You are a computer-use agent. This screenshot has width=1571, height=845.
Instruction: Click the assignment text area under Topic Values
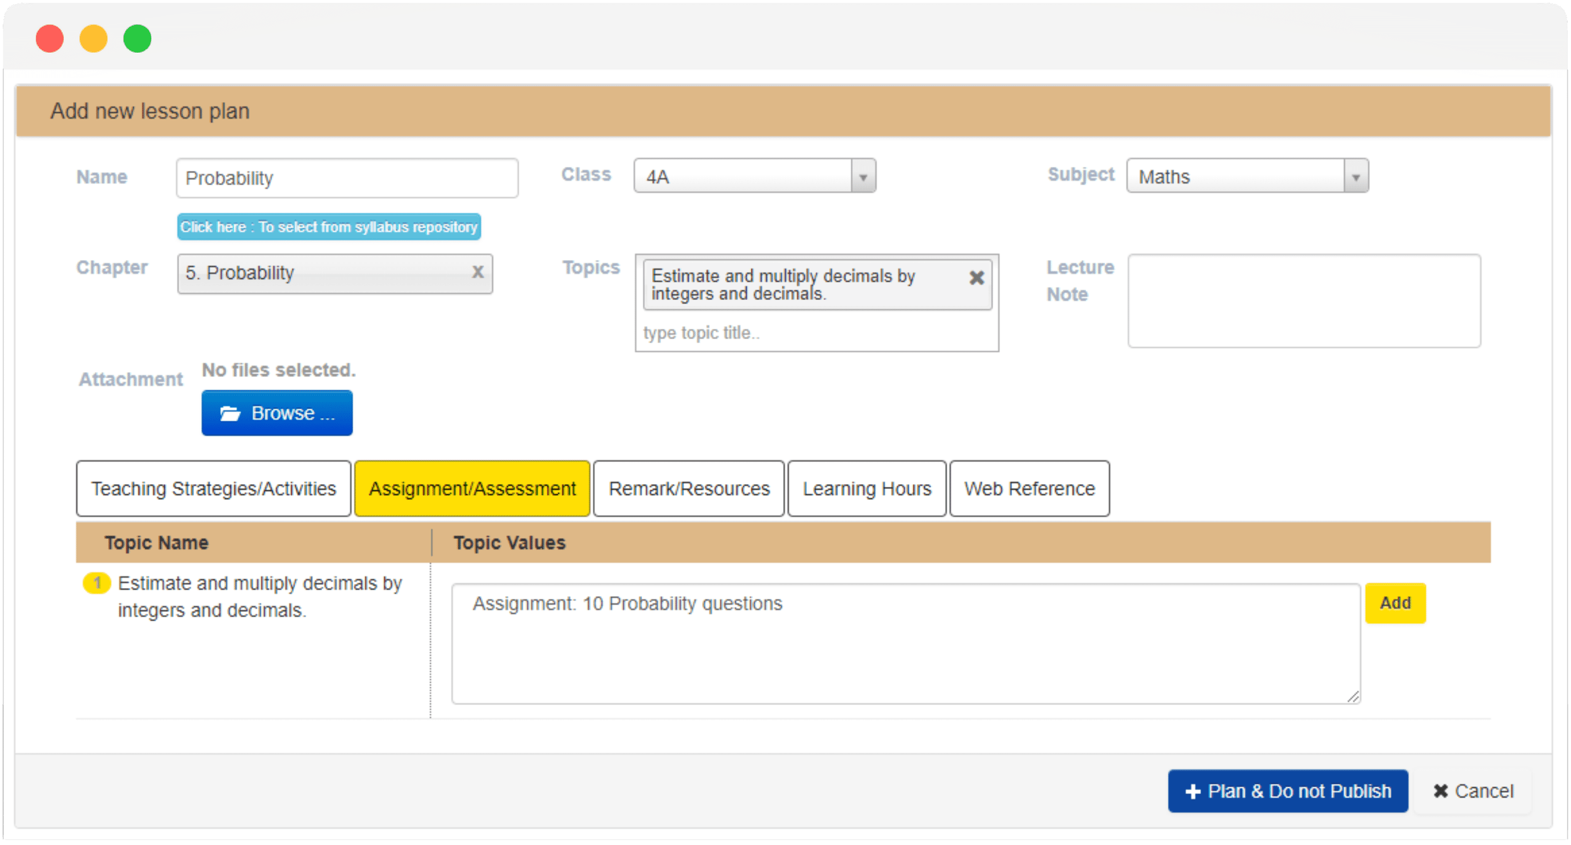906,644
